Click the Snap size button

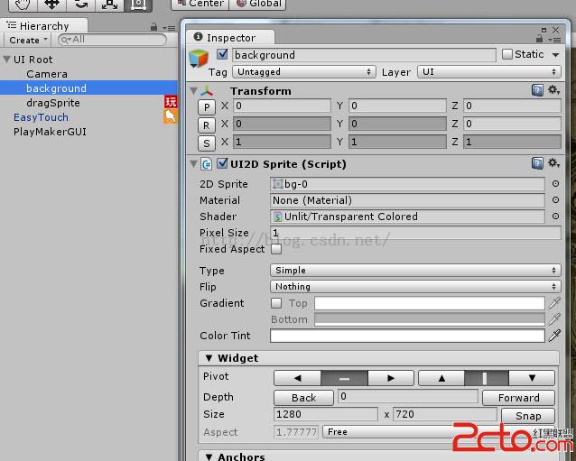[x=528, y=416]
